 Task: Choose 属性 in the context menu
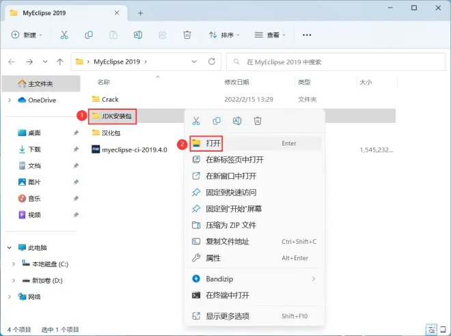coord(255,258)
